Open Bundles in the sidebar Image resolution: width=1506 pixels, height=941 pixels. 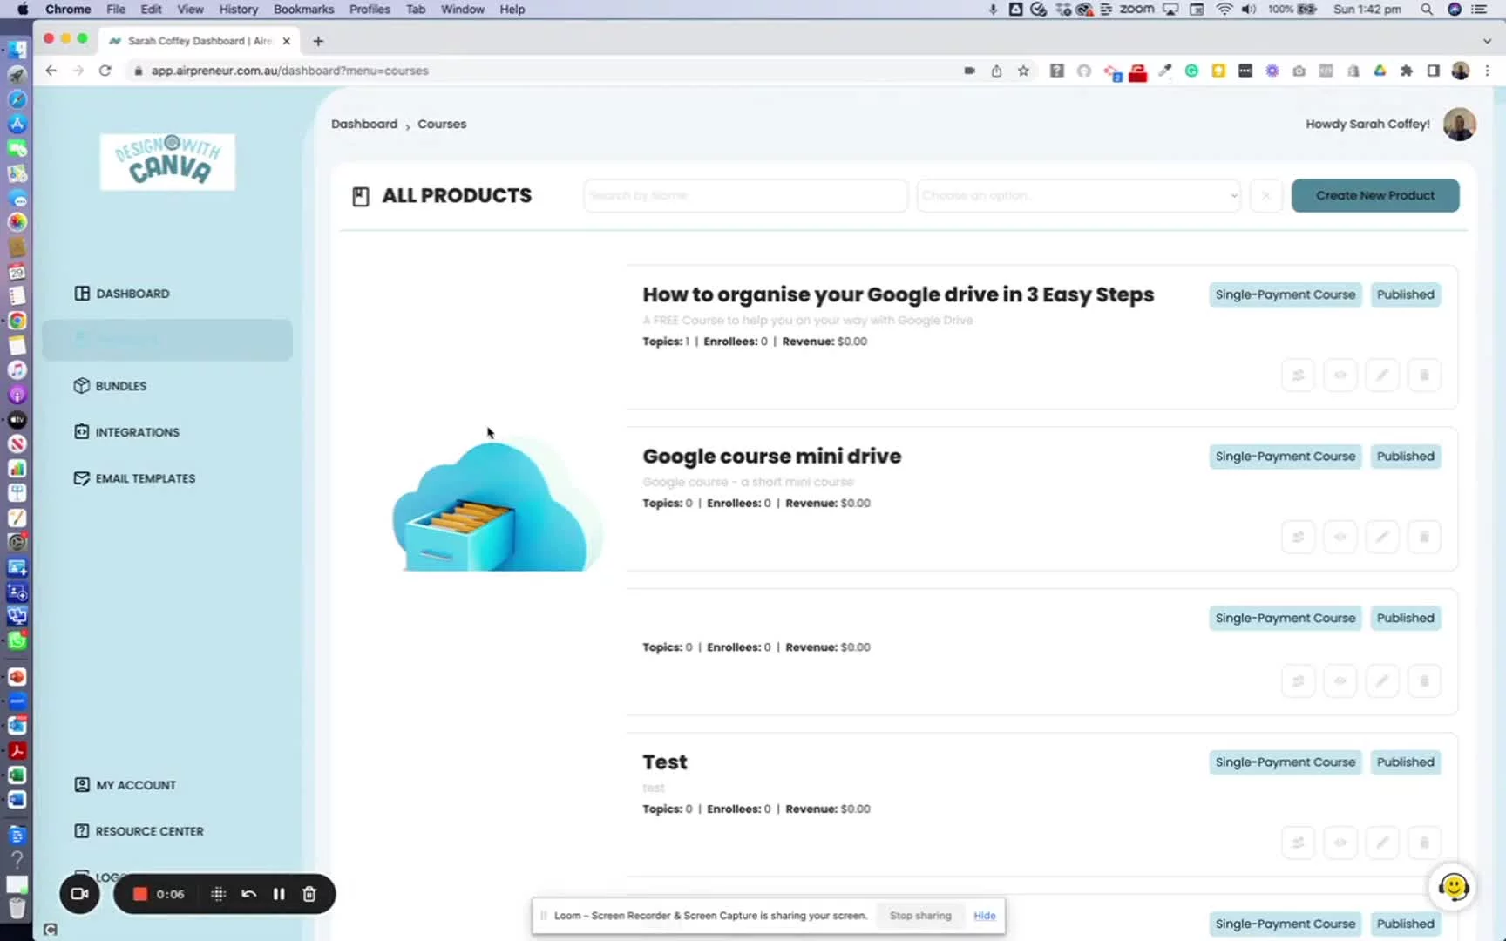pyautogui.click(x=111, y=386)
